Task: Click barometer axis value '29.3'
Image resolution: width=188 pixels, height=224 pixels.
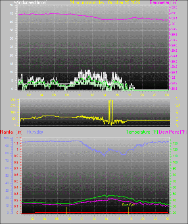Action: [174, 61]
